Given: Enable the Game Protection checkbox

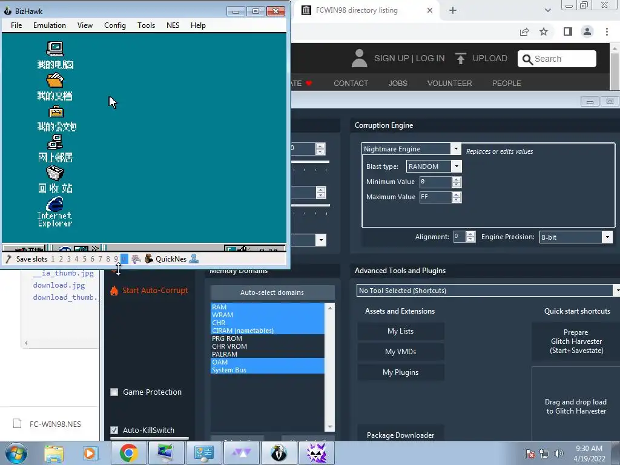Looking at the screenshot, I should coord(114,392).
